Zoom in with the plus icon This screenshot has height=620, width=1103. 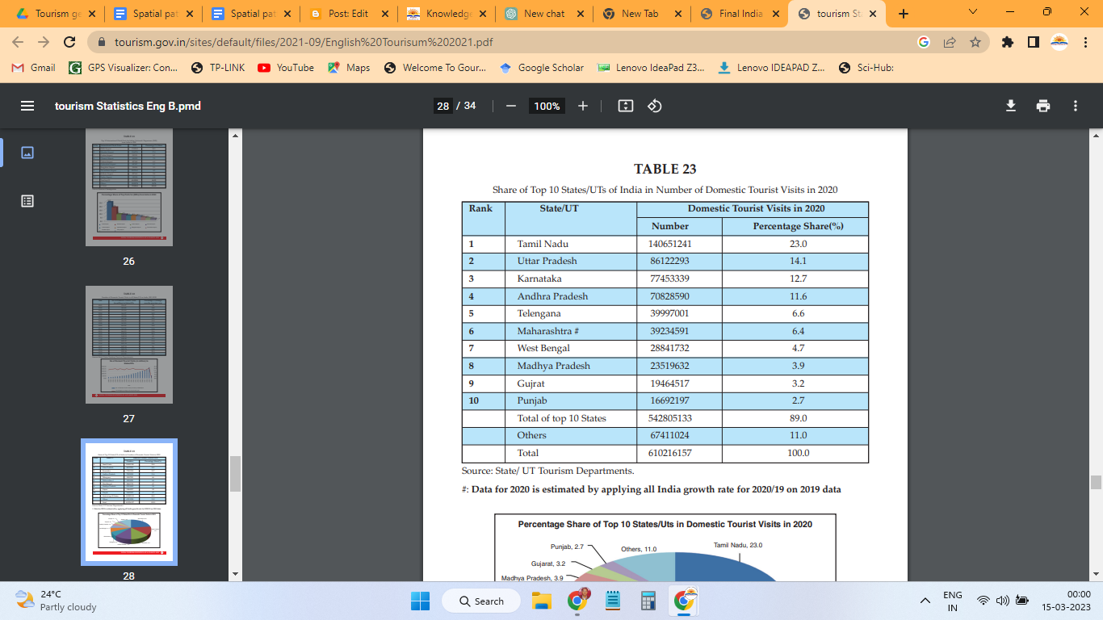(583, 106)
